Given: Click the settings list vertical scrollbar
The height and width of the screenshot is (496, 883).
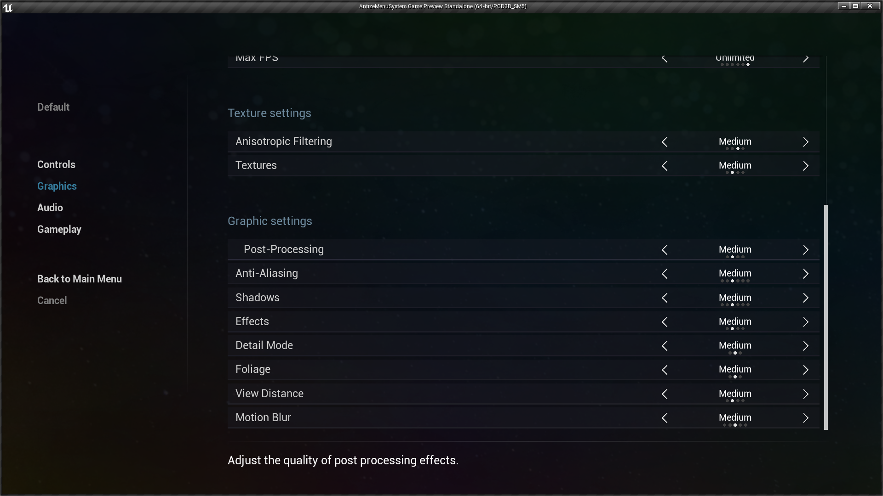Looking at the screenshot, I should 826,317.
